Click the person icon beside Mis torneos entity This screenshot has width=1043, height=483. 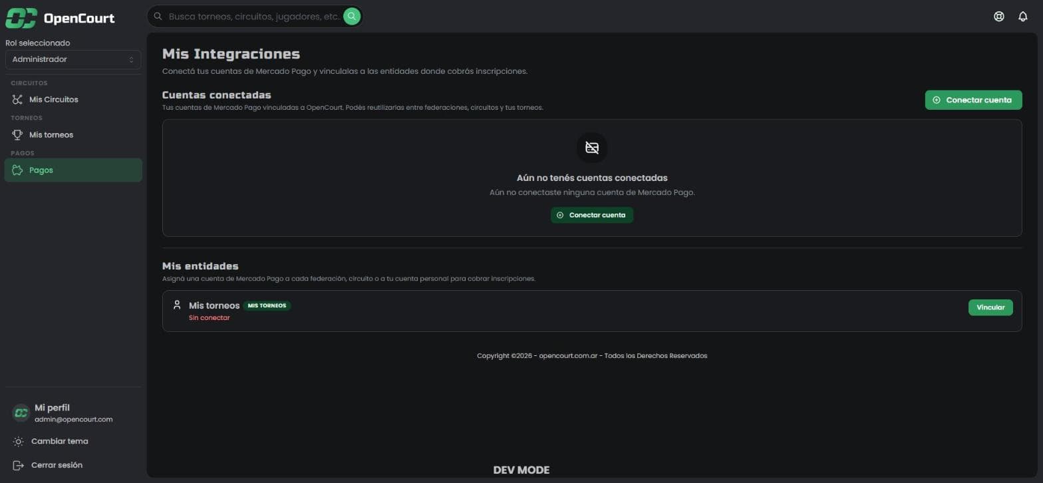tap(177, 305)
